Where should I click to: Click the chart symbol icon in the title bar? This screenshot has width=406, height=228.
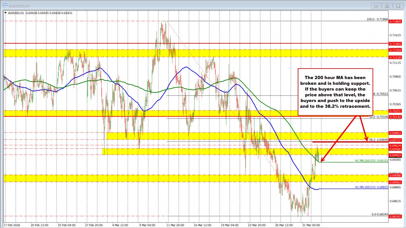click(6, 5)
